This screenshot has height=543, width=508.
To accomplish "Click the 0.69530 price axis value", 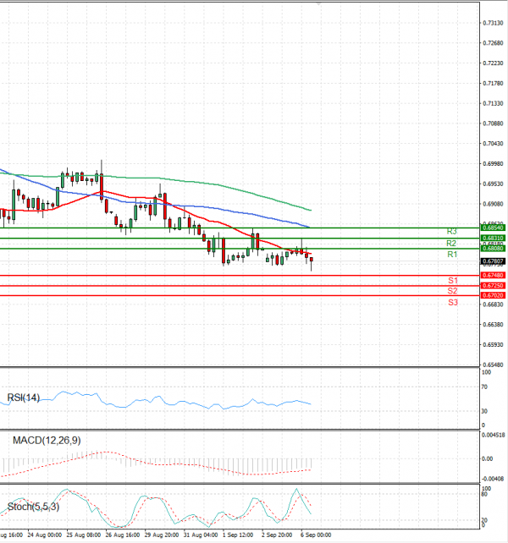I will tap(493, 184).
